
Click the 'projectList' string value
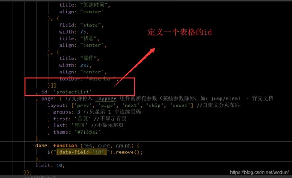[x=73, y=92]
